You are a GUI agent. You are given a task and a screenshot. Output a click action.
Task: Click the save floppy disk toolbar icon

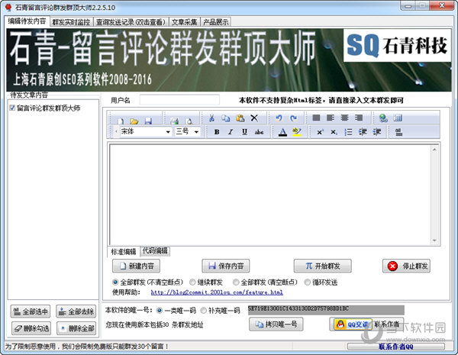148,121
